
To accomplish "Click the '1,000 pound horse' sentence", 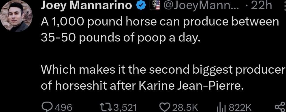I will tap(160, 23).
